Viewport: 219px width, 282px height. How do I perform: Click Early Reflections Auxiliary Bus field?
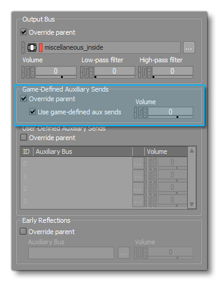[x=71, y=253]
